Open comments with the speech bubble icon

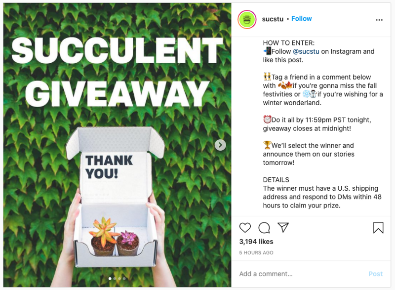point(264,228)
